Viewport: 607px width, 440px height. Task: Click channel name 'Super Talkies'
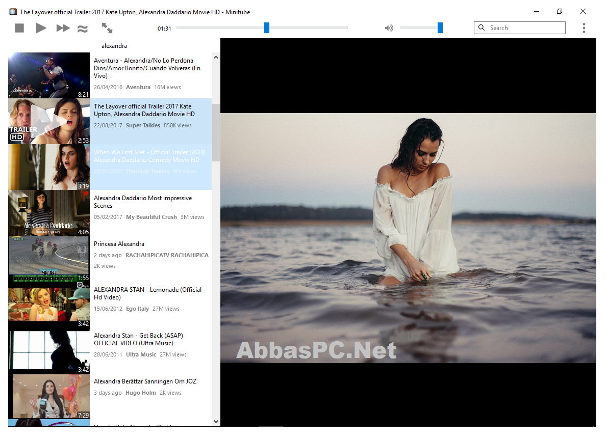tap(143, 125)
